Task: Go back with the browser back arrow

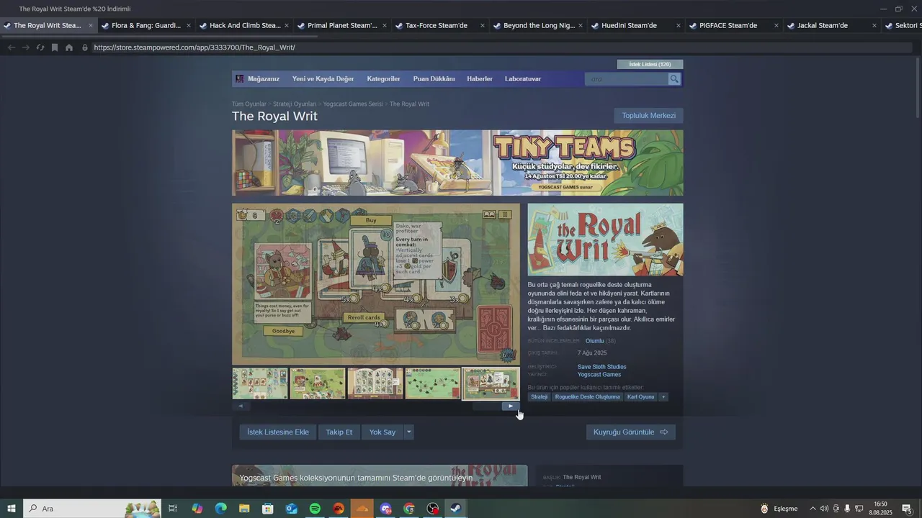Action: pyautogui.click(x=11, y=47)
